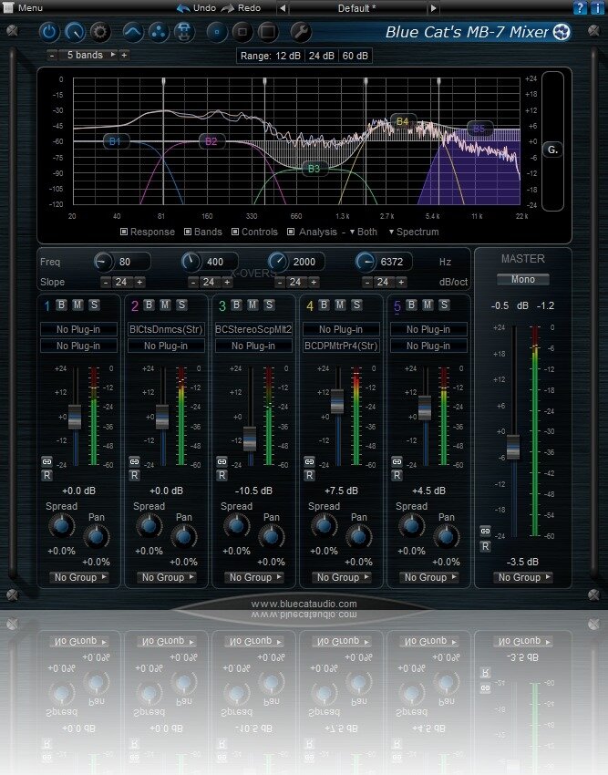Click the band 4 gain fader handle
608x775 pixels.
coord(337,401)
